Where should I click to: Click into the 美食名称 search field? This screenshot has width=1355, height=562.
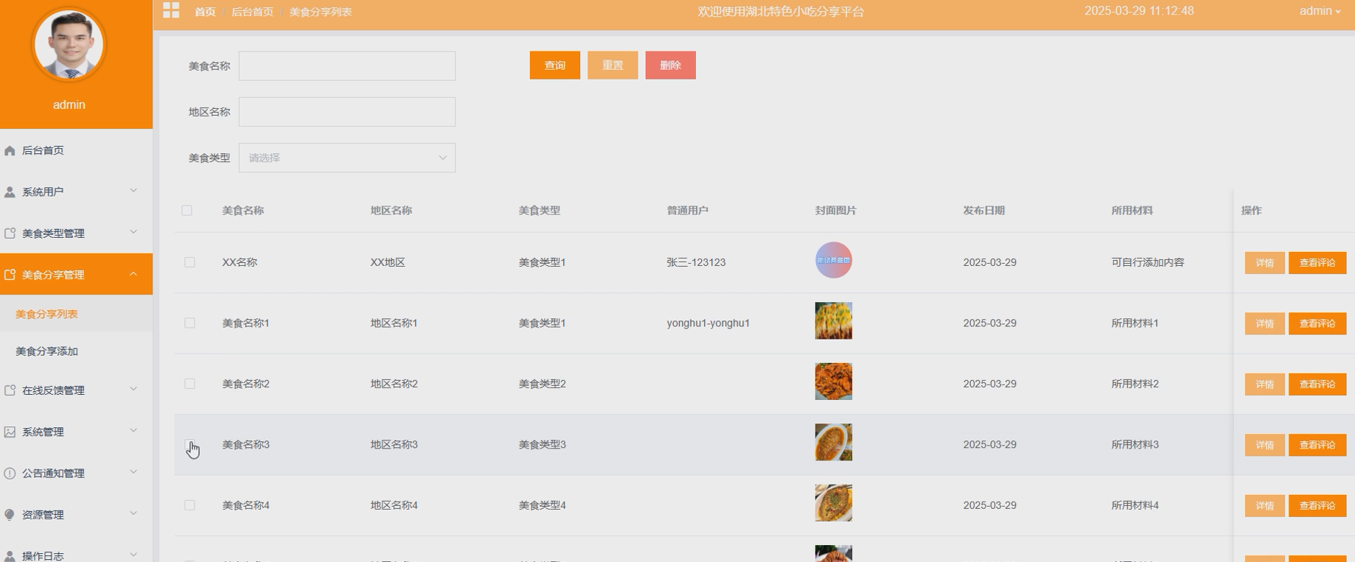click(x=346, y=66)
